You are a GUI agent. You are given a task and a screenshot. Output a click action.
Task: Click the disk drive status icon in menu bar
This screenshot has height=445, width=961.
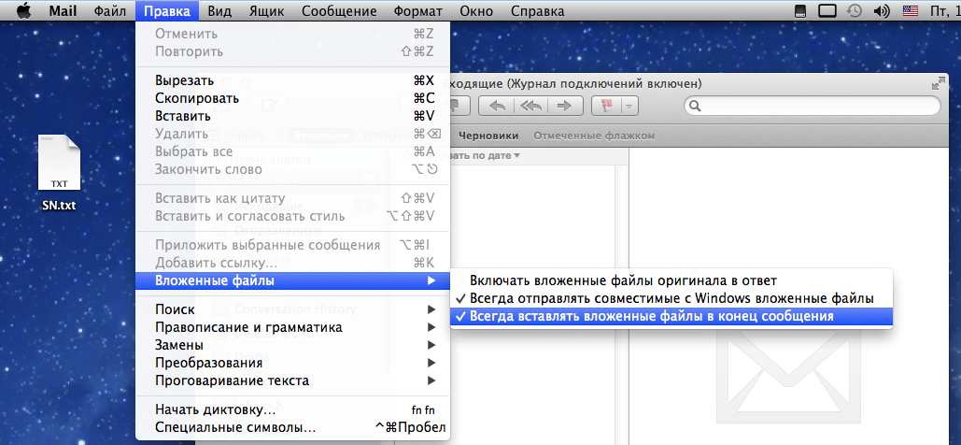[x=799, y=11]
